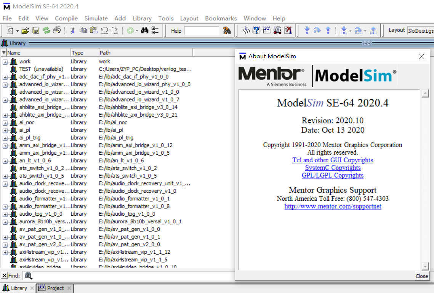The image size is (434, 293).
Task: Expand the av_pat_gen_v2_0_0 library node
Action: tap(5, 245)
